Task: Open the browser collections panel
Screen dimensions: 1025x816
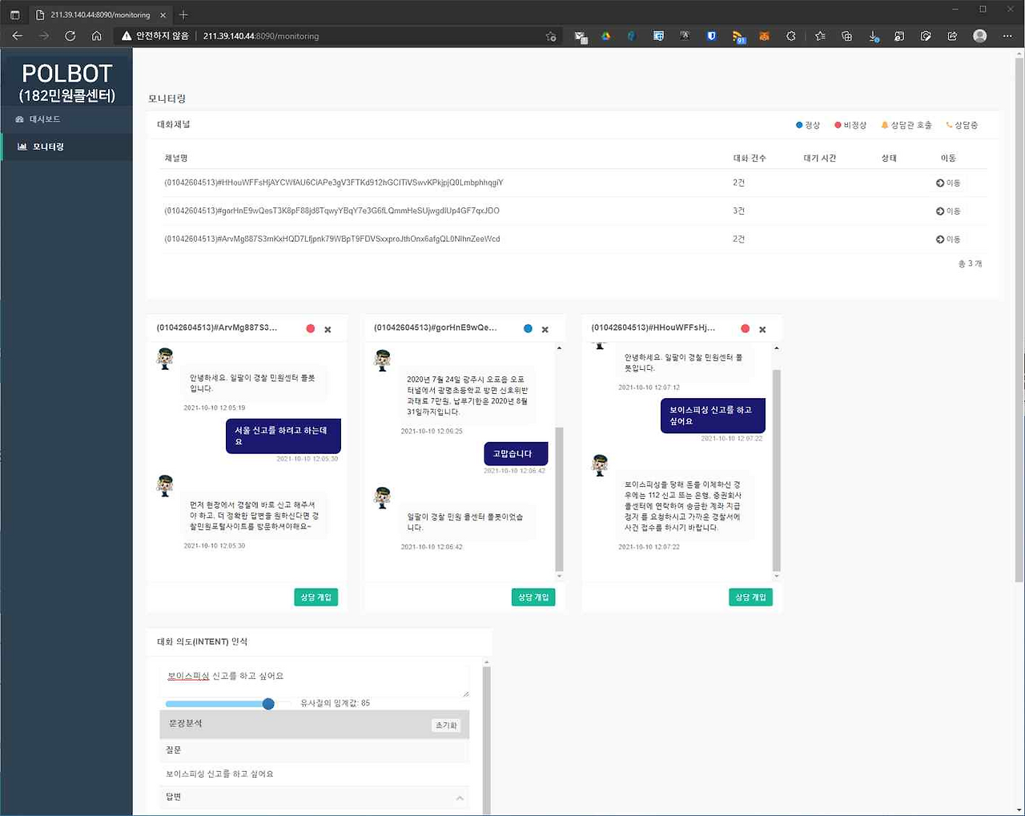Action: tap(846, 36)
